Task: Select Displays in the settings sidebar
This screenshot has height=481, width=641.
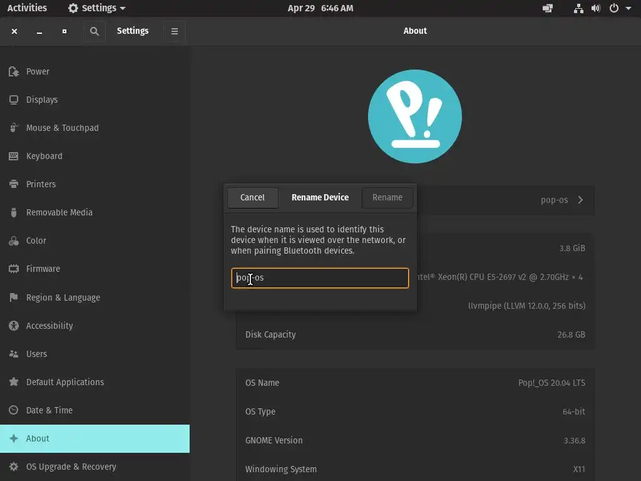Action: point(95,100)
